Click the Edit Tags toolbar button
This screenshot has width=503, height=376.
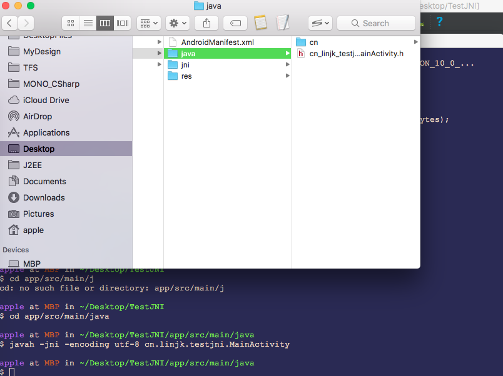point(235,23)
